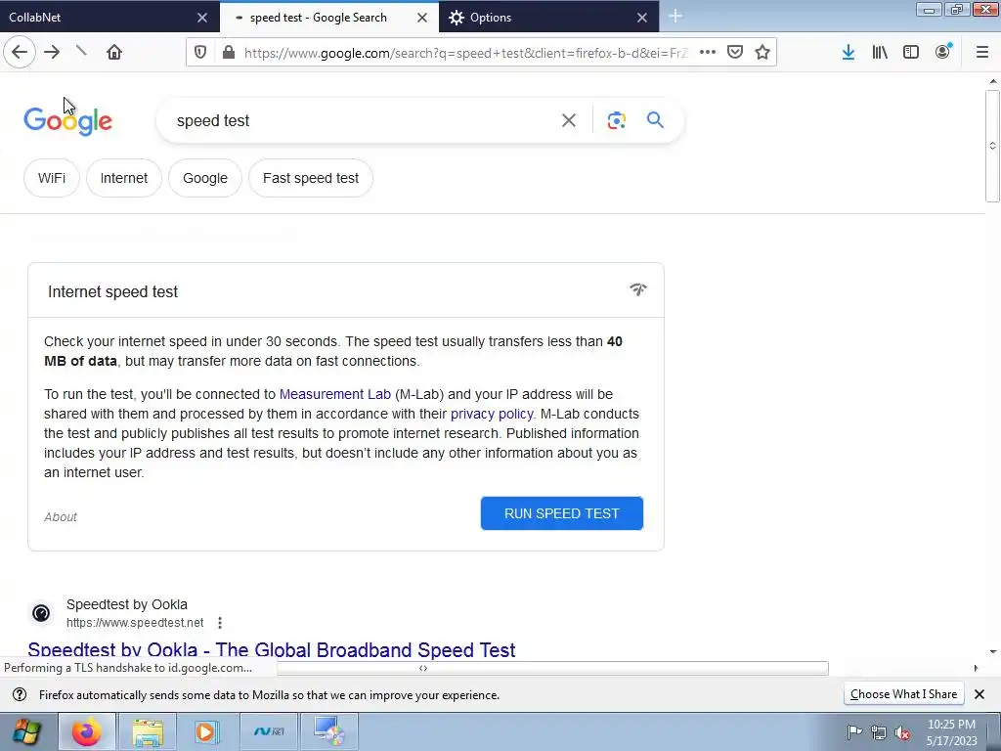Open Windows Media Player from taskbar

tap(207, 731)
